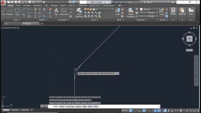This screenshot has height=113, width=201.
Task: Click the command line customize wrench icon
Action: coord(46,106)
